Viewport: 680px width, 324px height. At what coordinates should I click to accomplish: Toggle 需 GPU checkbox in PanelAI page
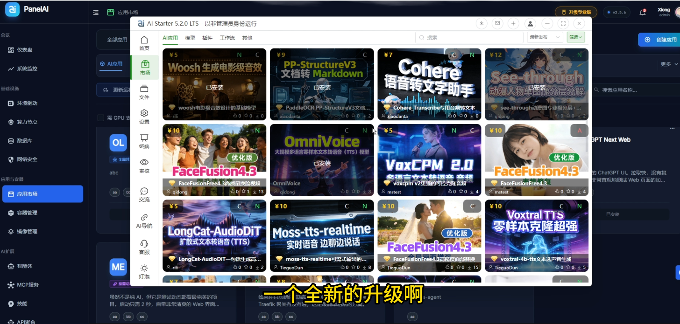(100, 118)
